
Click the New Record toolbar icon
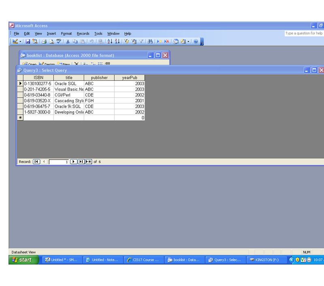(159, 42)
